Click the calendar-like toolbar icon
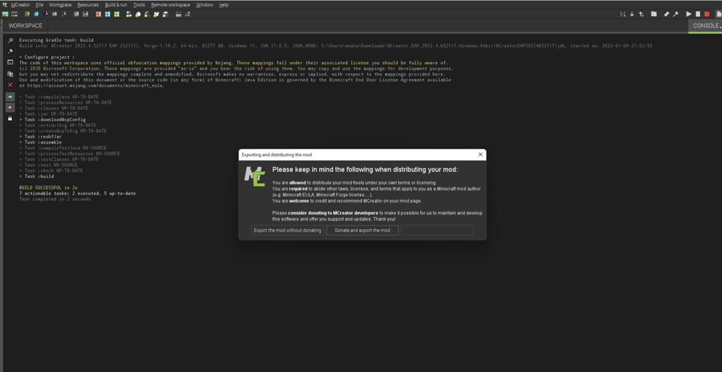This screenshot has height=372, width=722. tap(179, 14)
